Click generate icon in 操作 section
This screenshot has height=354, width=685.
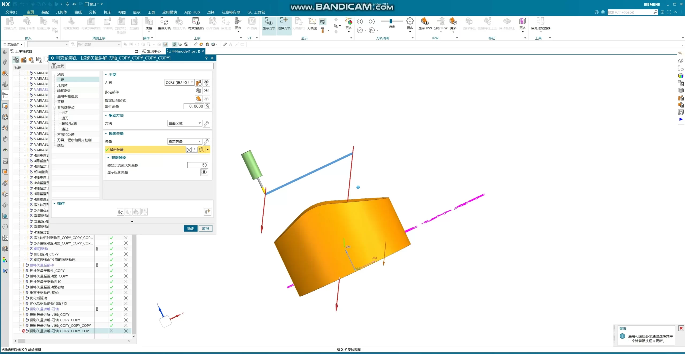120,212
